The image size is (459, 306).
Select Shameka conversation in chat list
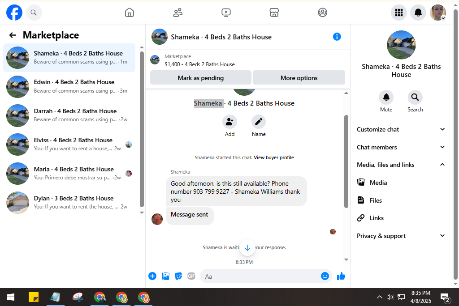coord(69,58)
